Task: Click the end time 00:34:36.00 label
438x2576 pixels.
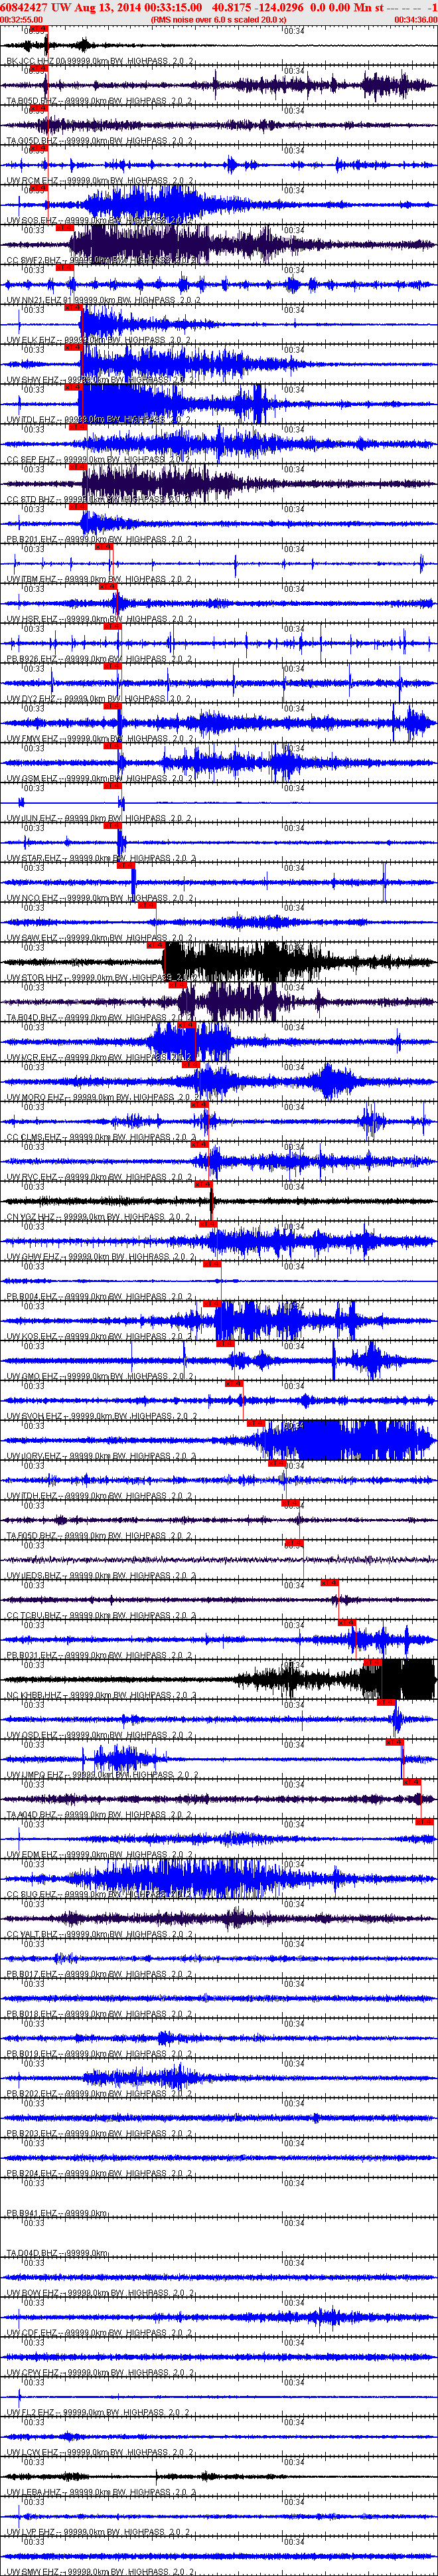Action: coord(415,19)
